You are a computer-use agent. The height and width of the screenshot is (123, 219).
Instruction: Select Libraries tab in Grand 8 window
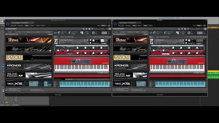coord(10,32)
